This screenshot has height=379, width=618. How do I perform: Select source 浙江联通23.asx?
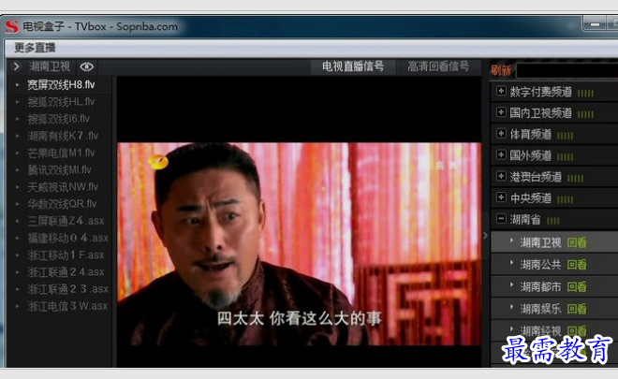tap(67, 289)
